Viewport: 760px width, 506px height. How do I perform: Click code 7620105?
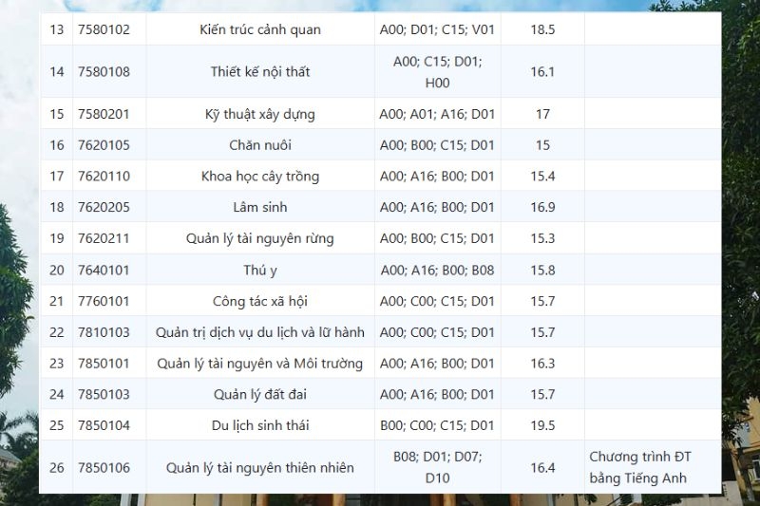[x=104, y=145]
